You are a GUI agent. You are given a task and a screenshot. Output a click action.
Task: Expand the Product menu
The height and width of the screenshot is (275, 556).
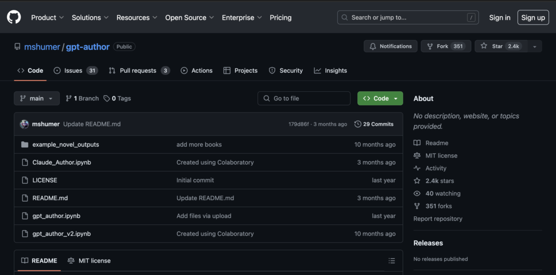pos(48,17)
